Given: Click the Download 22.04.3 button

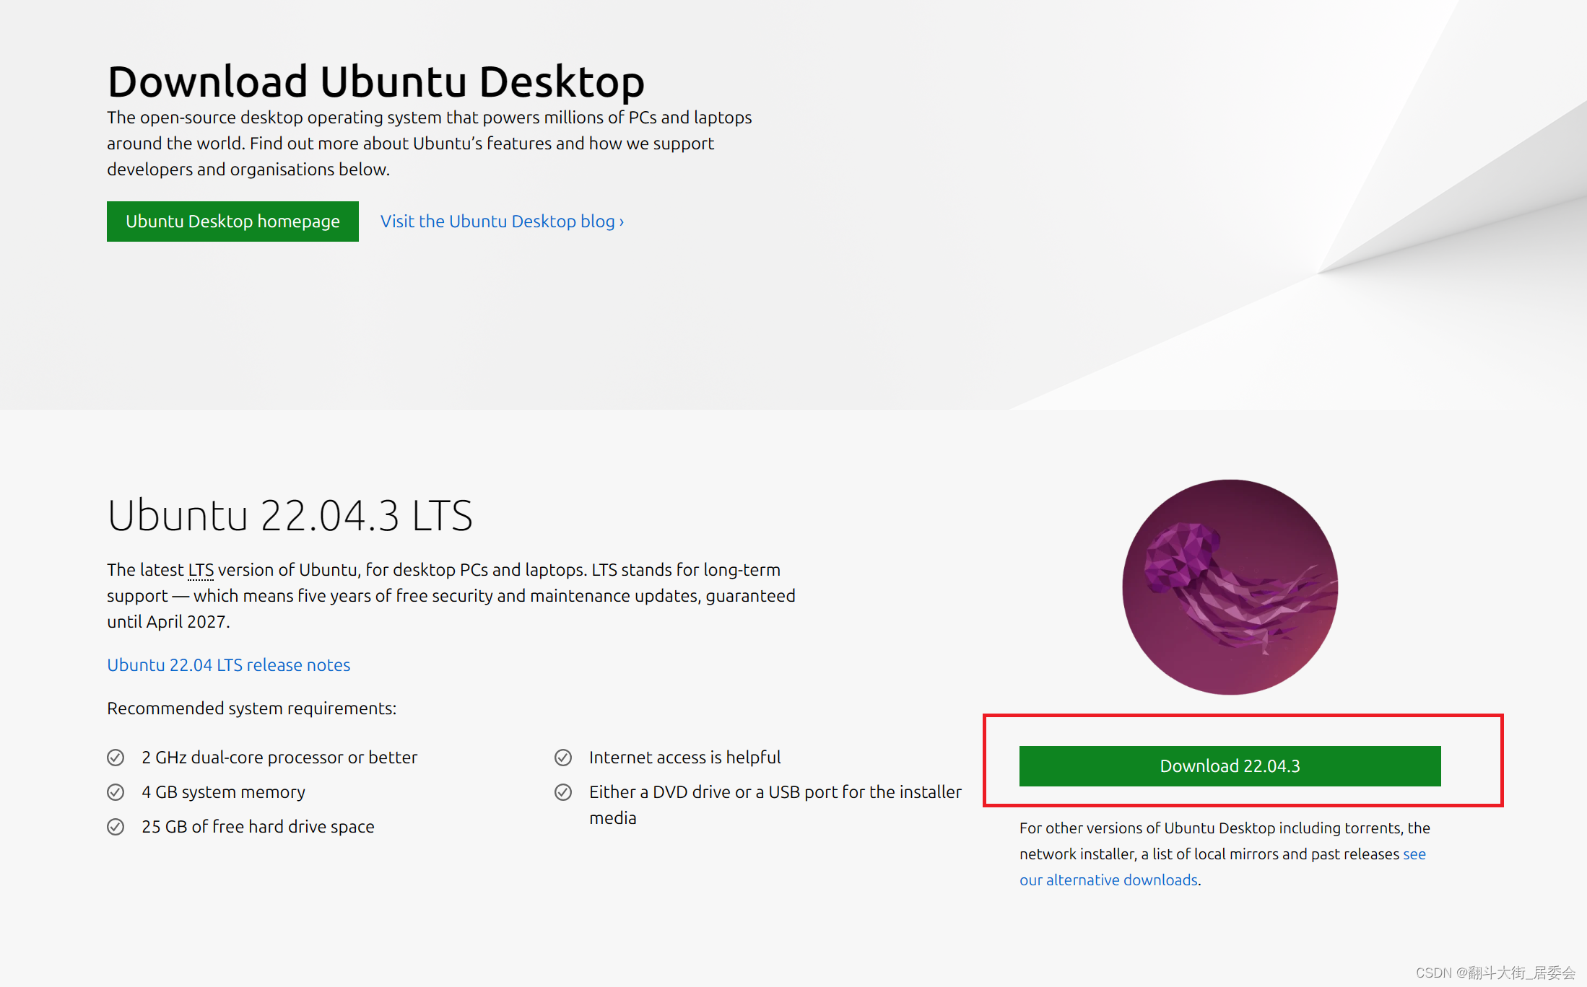Looking at the screenshot, I should [x=1230, y=766].
